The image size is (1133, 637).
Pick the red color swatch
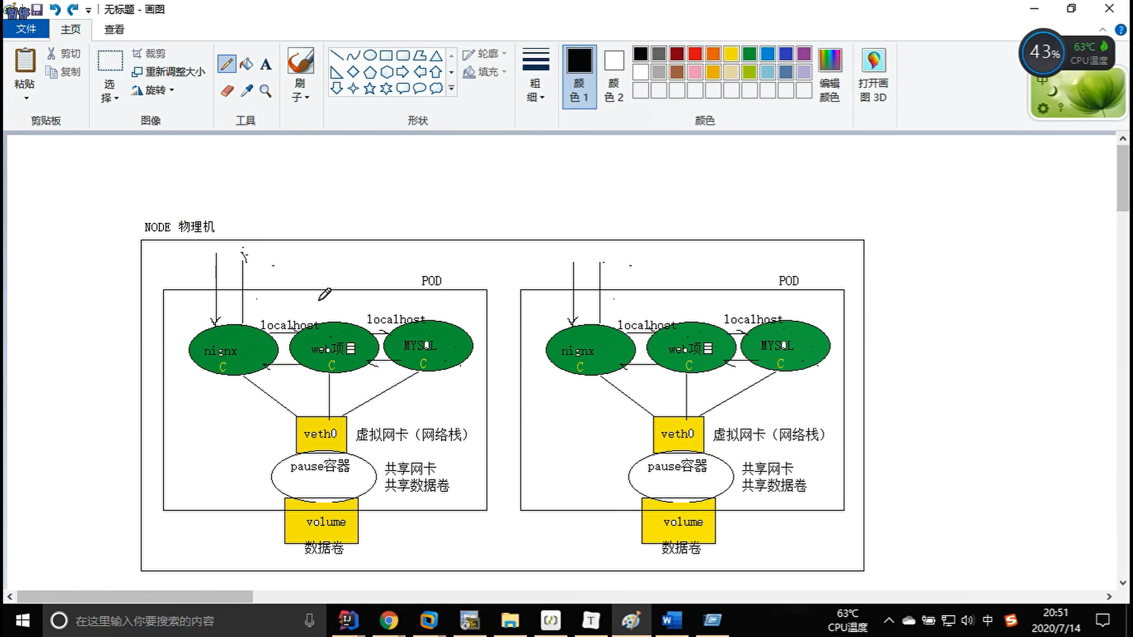pos(695,54)
